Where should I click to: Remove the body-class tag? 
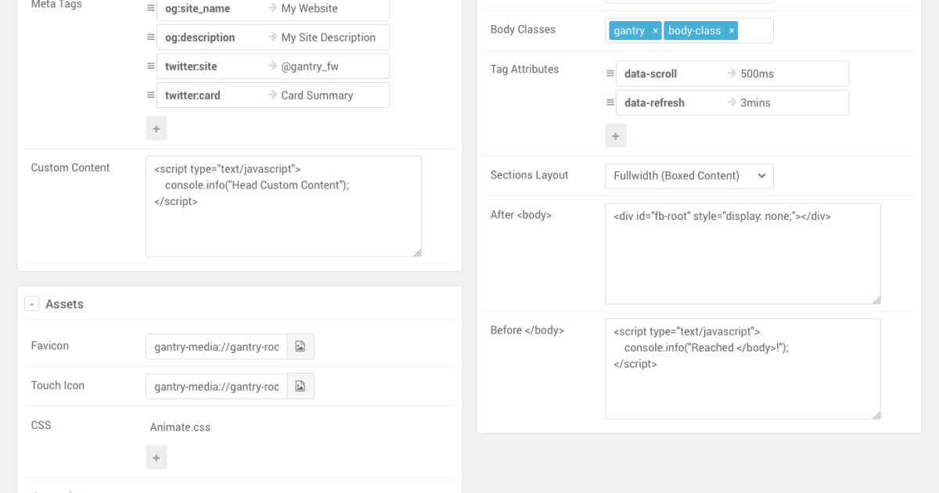[732, 31]
